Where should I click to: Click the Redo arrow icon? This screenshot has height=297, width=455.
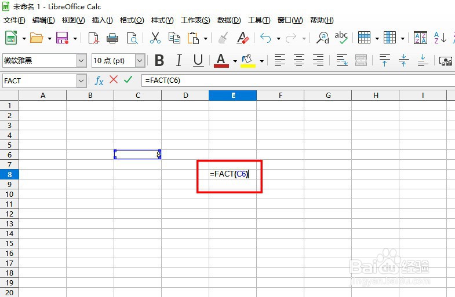pyautogui.click(x=291, y=38)
